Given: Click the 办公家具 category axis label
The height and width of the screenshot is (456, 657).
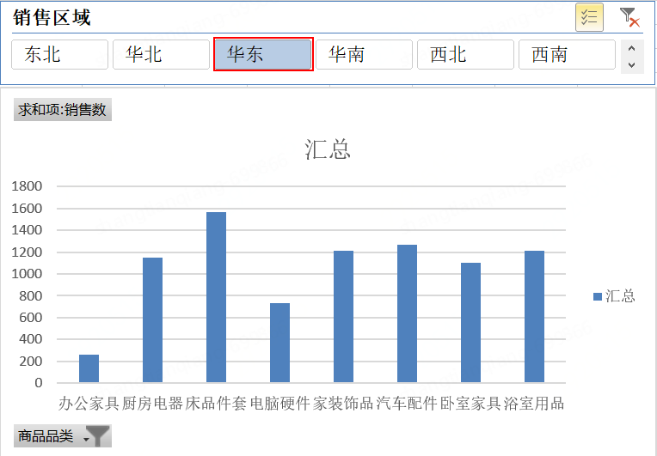Looking at the screenshot, I should (x=89, y=404).
